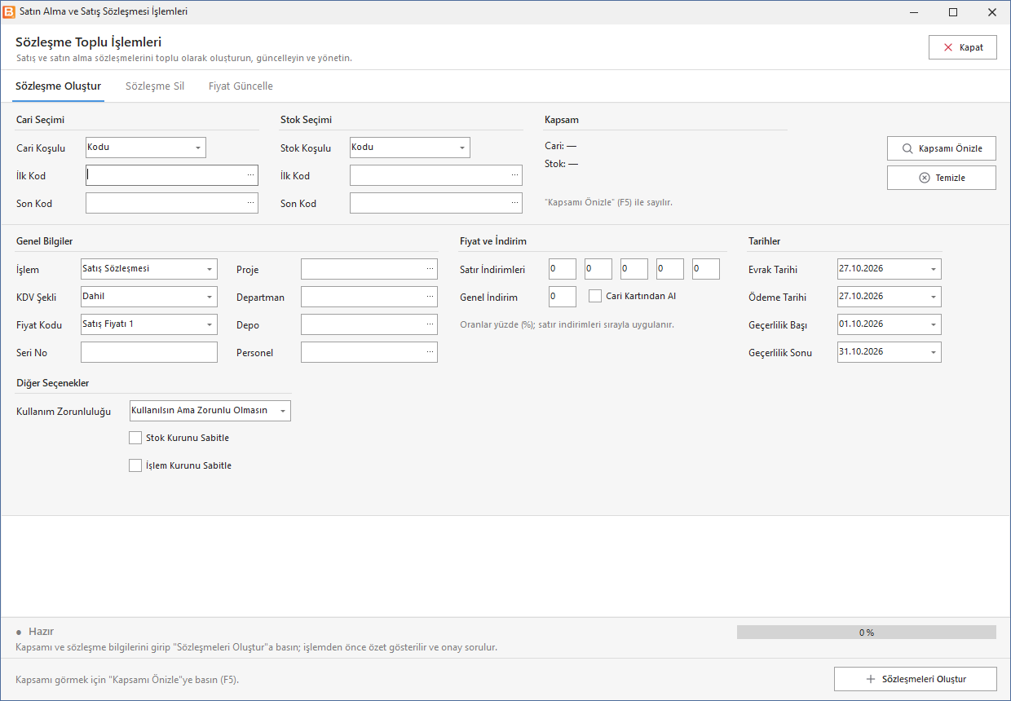1011x701 pixels.
Task: Expand Kullanım Zorunluluğu dropdown
Action: [x=283, y=411]
